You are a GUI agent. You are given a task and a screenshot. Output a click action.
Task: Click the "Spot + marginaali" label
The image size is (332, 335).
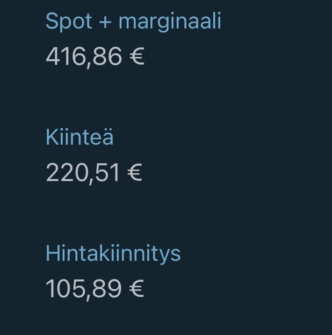(x=133, y=21)
